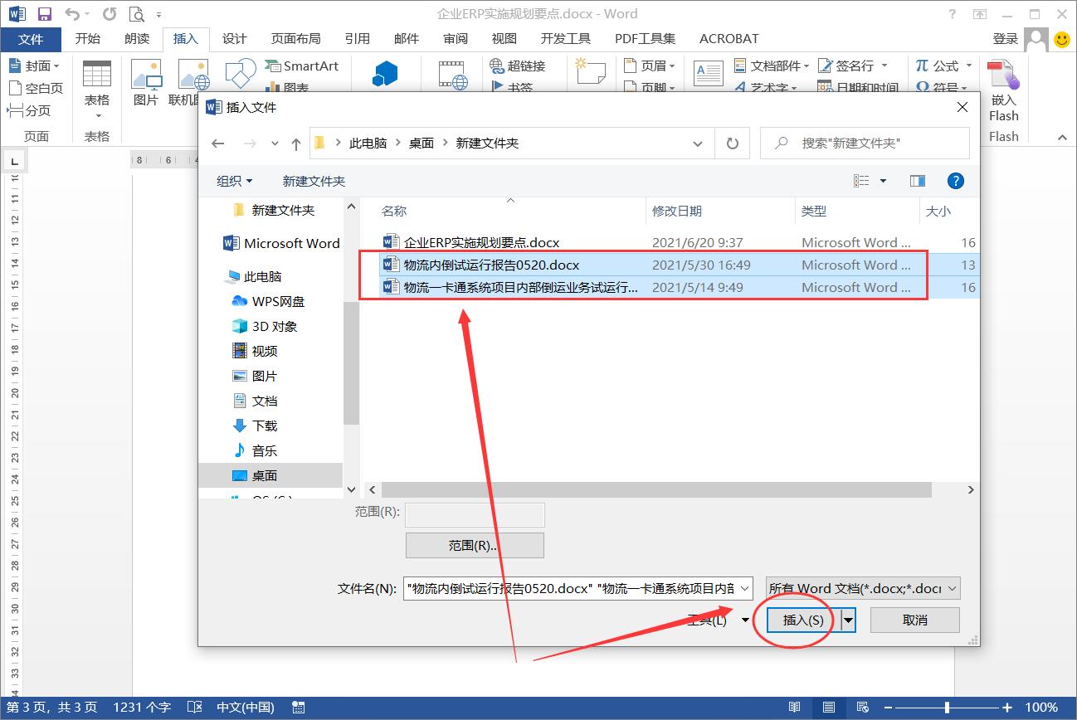Click the 插入(S) insert button
Screen dimensions: 1077x720
pos(803,620)
